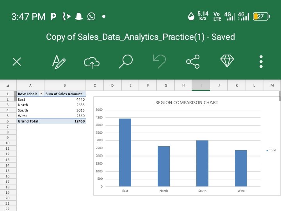Close the workbook with the X icon

pyautogui.click(x=17, y=62)
